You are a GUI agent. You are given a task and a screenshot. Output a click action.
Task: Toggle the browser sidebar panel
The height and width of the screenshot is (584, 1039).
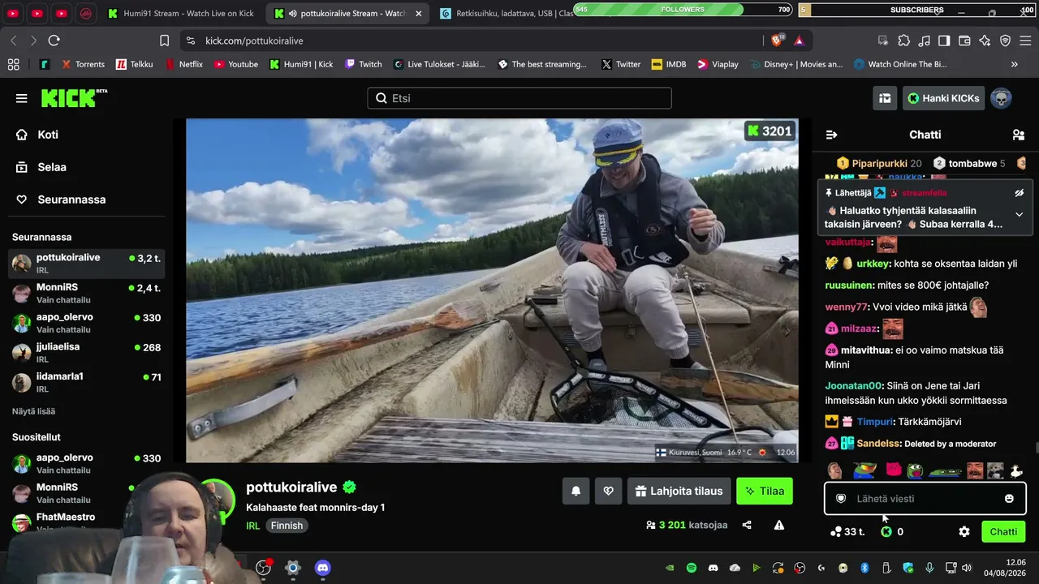coord(944,41)
